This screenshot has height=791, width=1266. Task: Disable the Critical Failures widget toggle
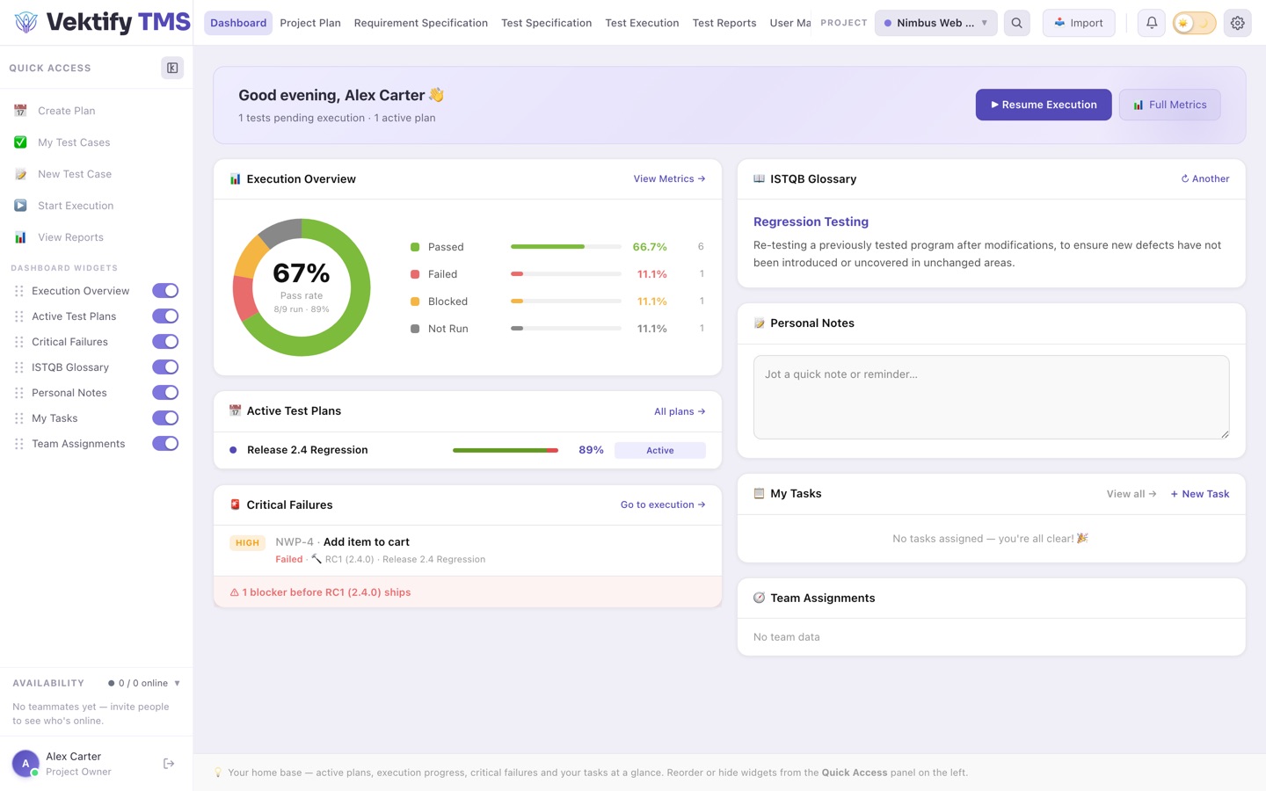165,342
